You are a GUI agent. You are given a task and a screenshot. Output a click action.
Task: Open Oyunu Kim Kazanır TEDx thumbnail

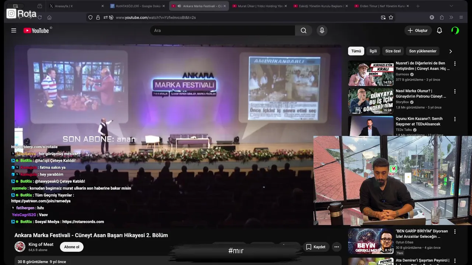click(371, 126)
